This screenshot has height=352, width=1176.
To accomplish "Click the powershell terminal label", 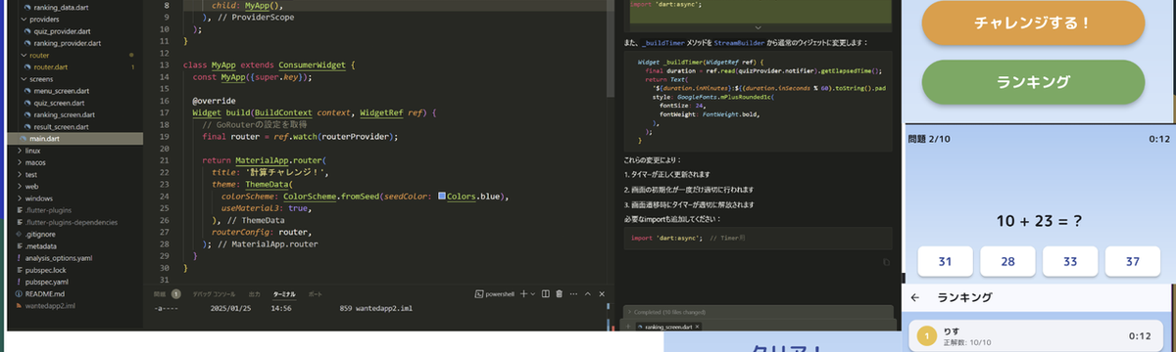I will click(494, 293).
